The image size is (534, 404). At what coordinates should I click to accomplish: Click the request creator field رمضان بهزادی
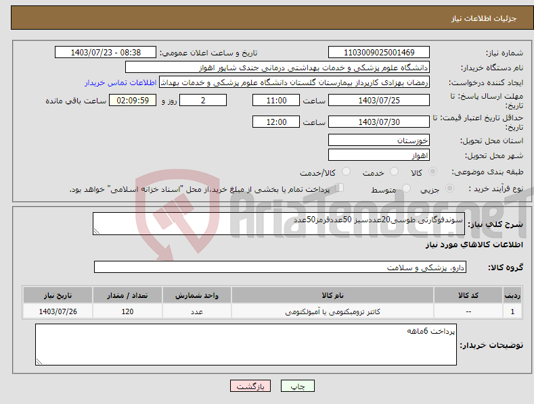coord(294,82)
